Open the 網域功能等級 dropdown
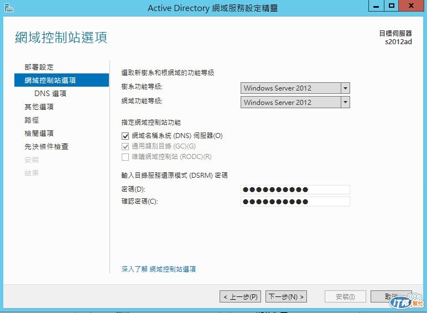 [x=295, y=103]
